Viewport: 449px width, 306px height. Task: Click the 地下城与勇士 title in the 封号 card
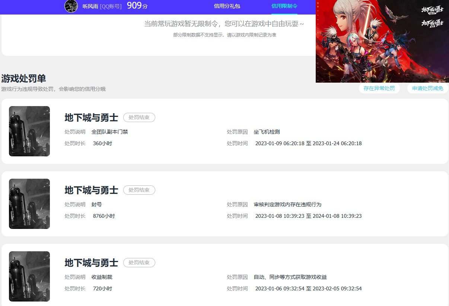pos(91,190)
